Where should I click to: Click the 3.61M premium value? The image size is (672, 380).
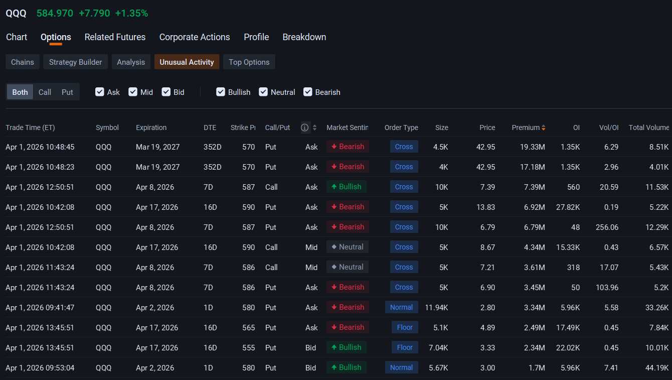pos(535,267)
